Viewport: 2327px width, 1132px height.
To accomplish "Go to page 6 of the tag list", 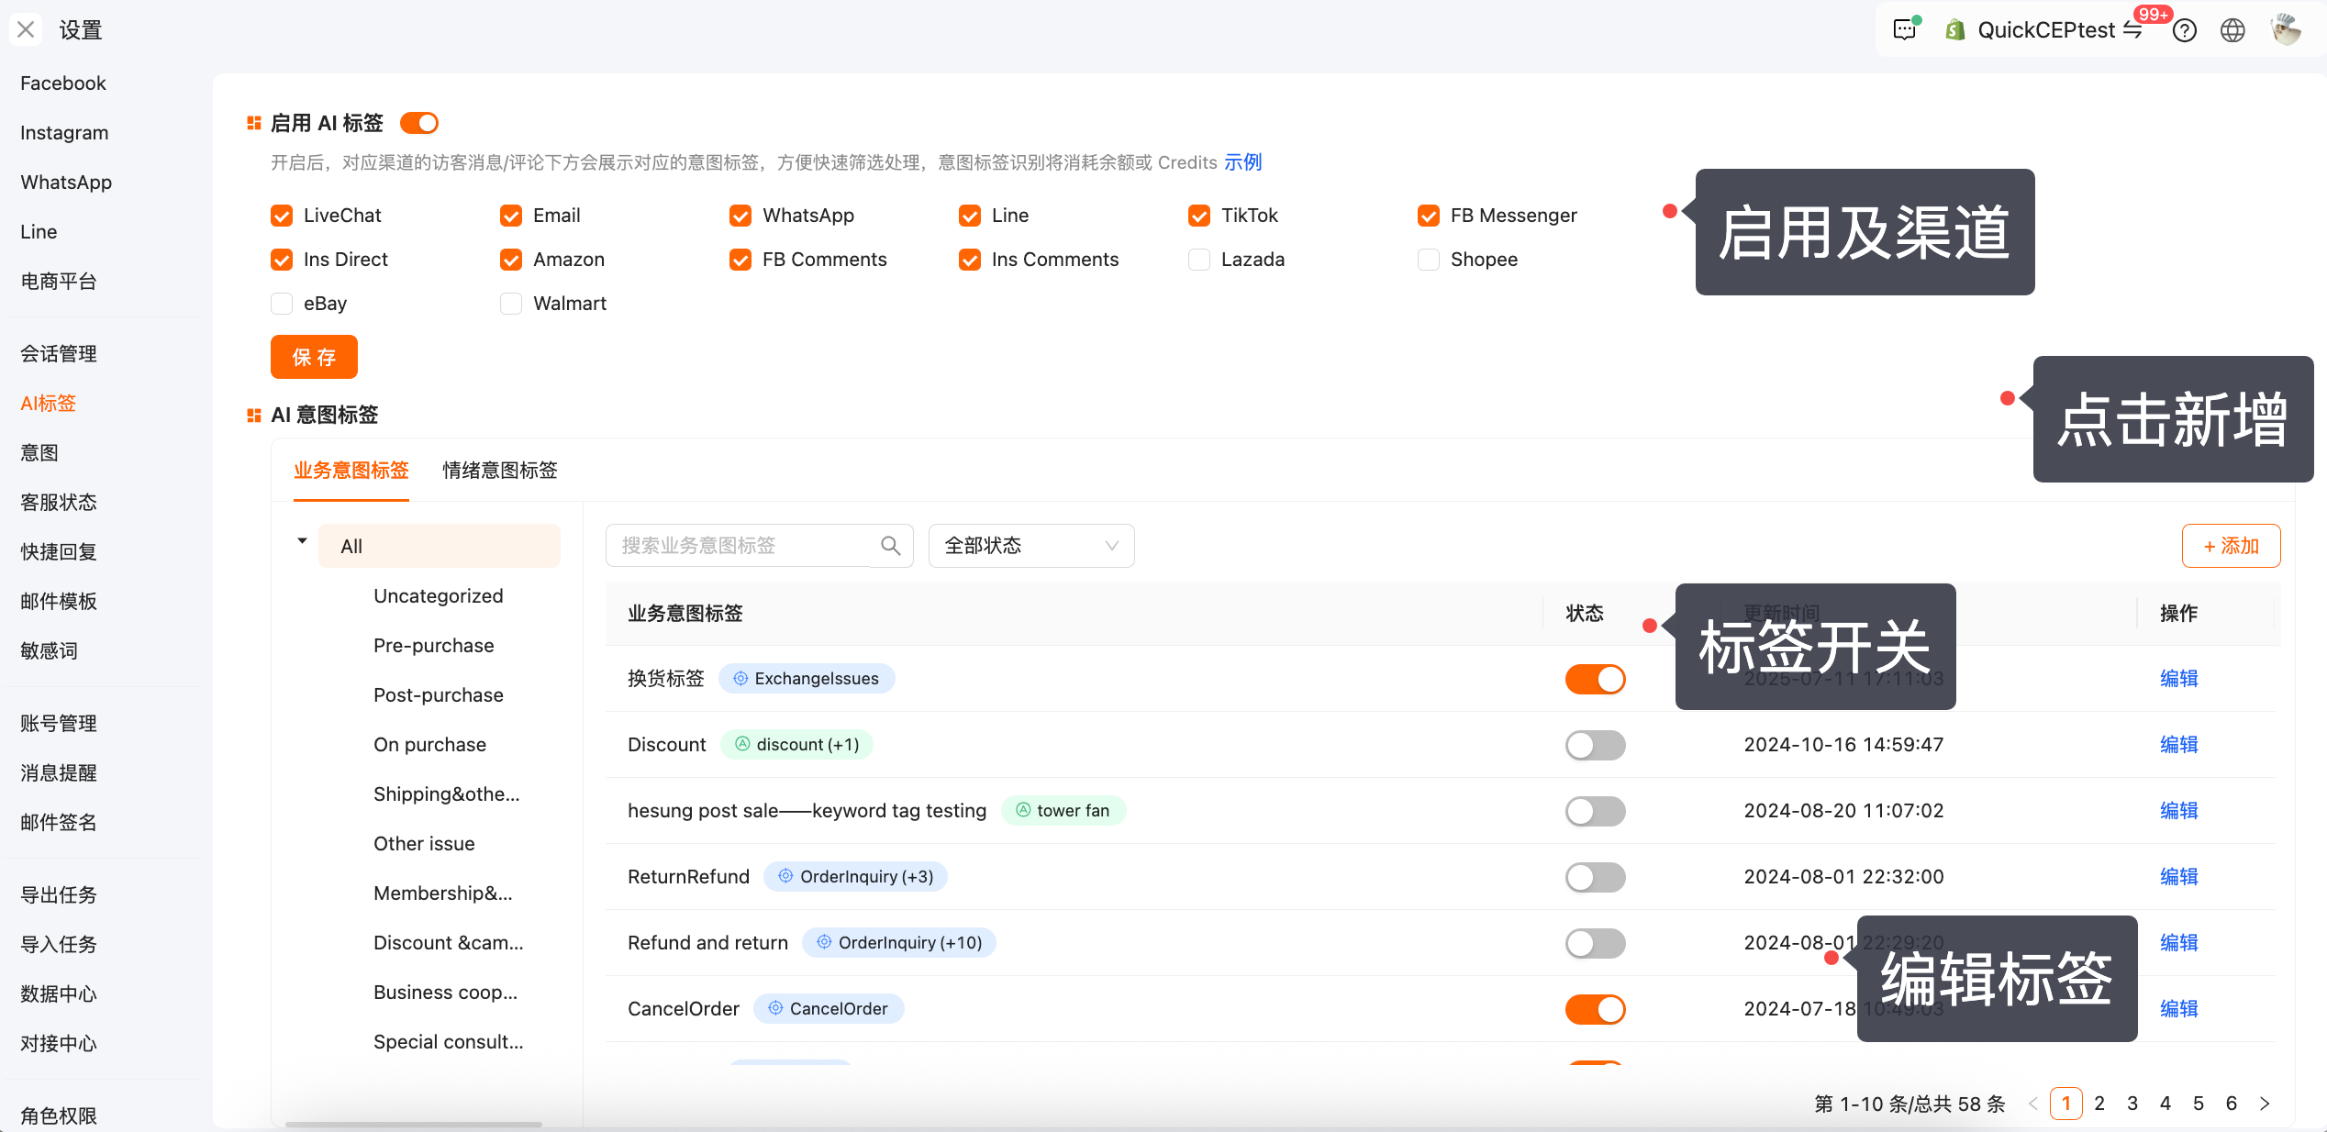I will point(2232,1104).
